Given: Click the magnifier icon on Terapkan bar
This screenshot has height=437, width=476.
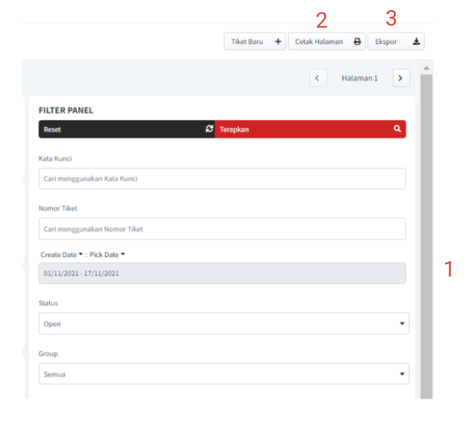Looking at the screenshot, I should (x=398, y=129).
